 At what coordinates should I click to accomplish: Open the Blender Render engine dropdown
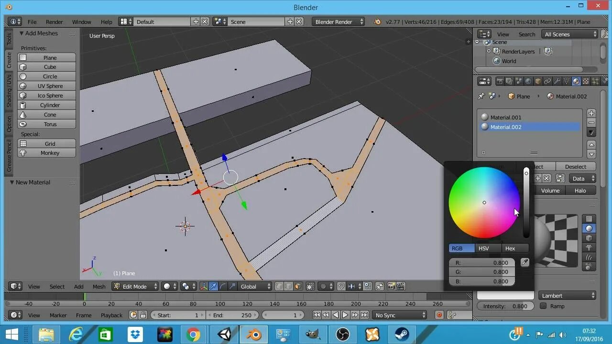tap(338, 21)
